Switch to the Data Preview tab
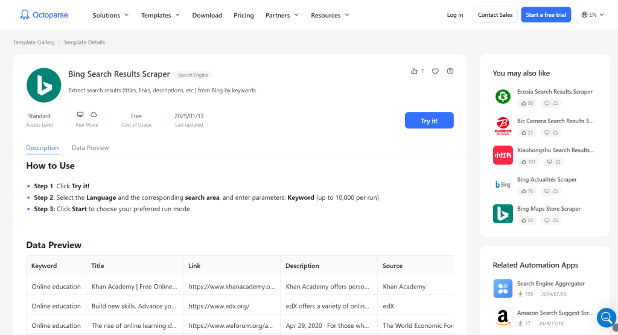Viewport: 618px width, 335px height. [x=90, y=148]
